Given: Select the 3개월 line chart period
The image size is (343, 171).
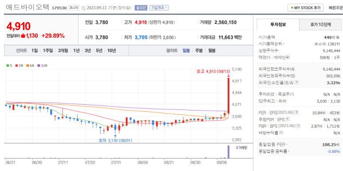Looking at the screenshot, I should (63, 50).
